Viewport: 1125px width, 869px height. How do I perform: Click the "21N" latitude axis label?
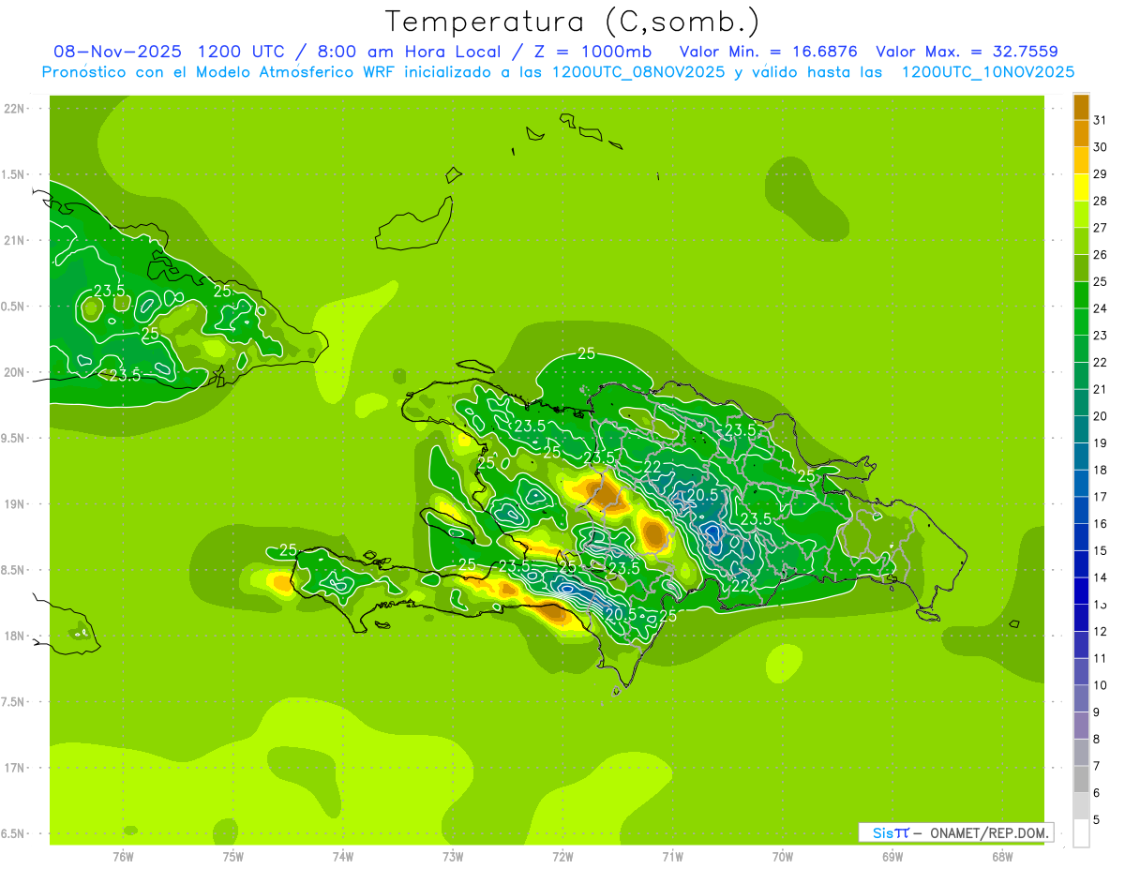click(14, 241)
